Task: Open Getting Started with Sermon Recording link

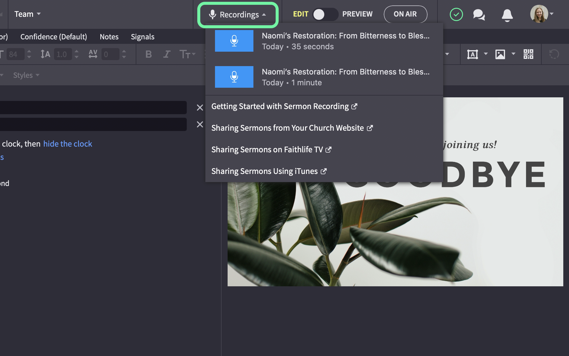Action: [284, 106]
